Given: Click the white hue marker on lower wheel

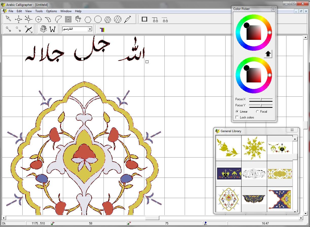Looking at the screenshot, I should click(270, 75).
